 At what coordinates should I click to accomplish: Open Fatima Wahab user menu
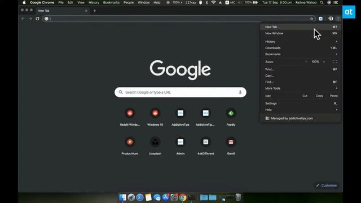pos(306,2)
